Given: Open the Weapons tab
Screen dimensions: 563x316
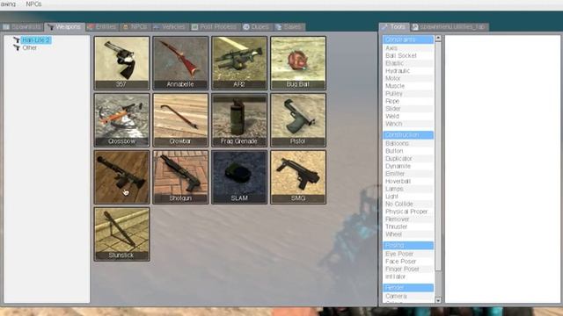Looking at the screenshot, I should coord(64,27).
